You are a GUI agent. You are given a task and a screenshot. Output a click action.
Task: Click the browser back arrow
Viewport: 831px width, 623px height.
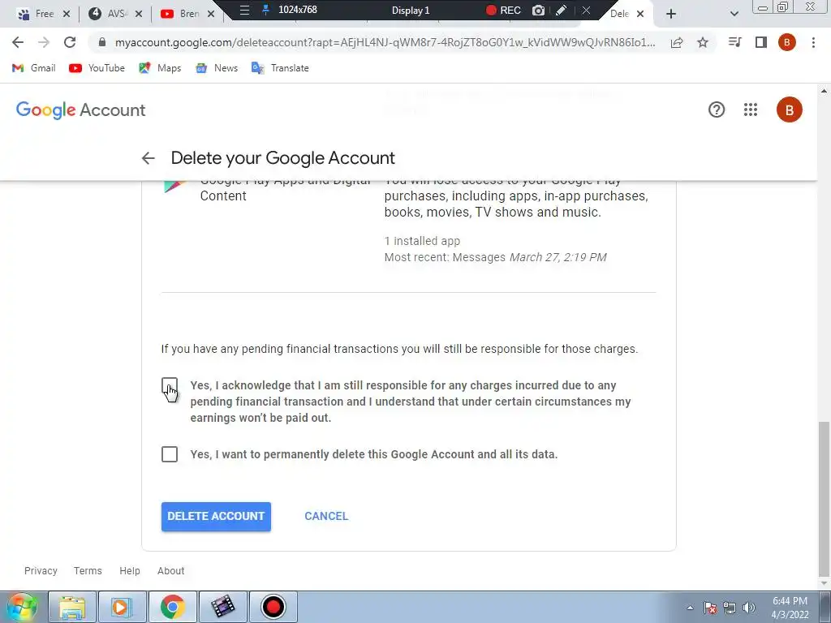coord(18,42)
